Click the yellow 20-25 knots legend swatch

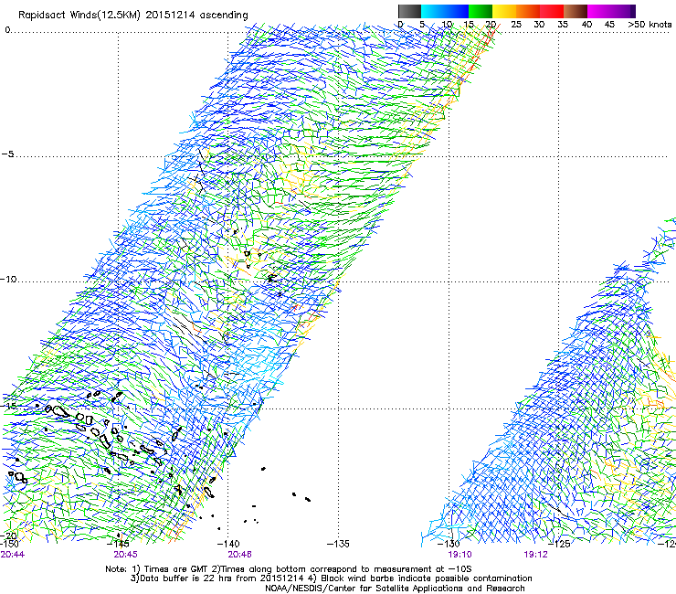[x=504, y=11]
